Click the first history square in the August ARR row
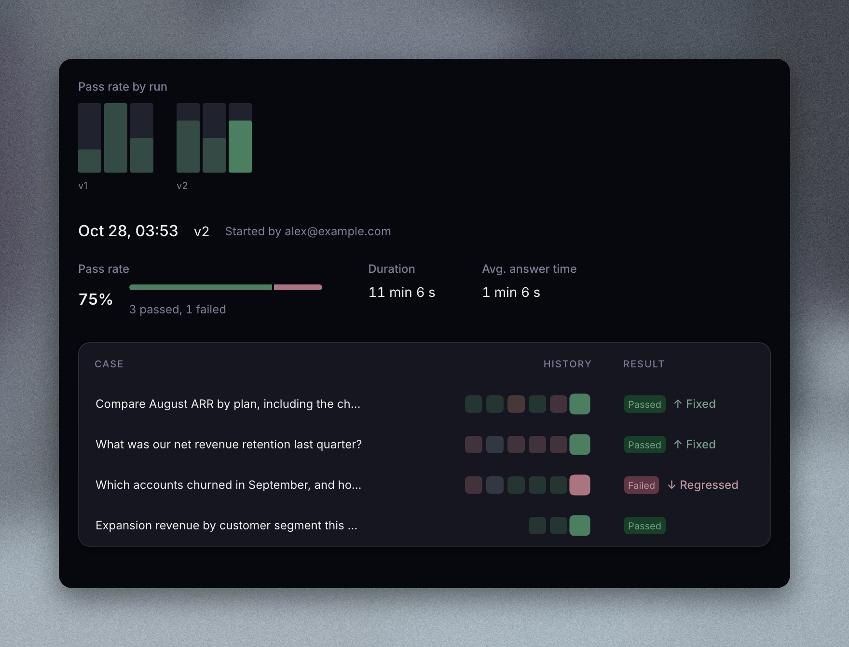Image resolution: width=849 pixels, height=647 pixels. pos(474,404)
